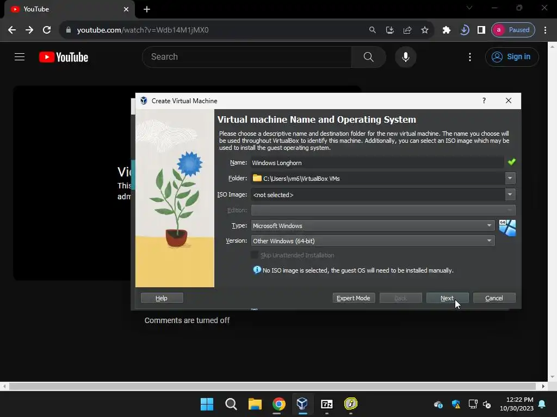Switch to Expert Mode
This screenshot has height=417, width=557.
tap(354, 298)
